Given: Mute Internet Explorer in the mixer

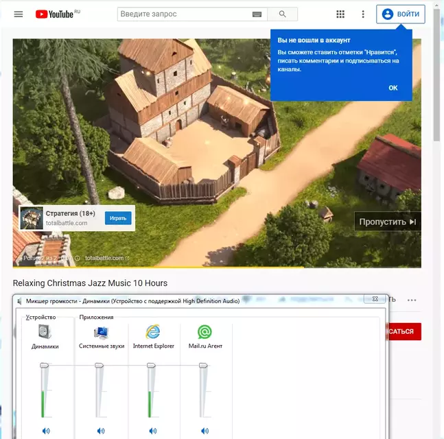Looking at the screenshot, I should pyautogui.click(x=152, y=431).
